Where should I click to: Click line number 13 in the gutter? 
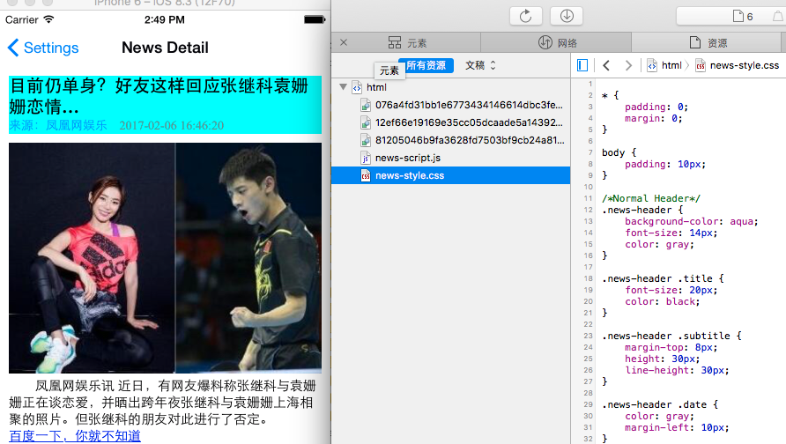coord(588,221)
